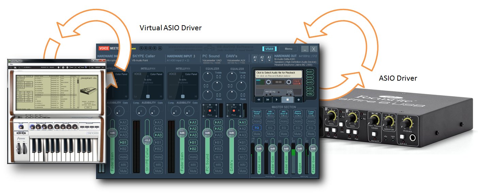
Task: Click the PC Sound surround Front/Rear panner
Action: pos(210,111)
